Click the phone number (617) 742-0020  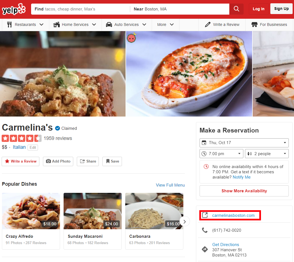point(227,230)
